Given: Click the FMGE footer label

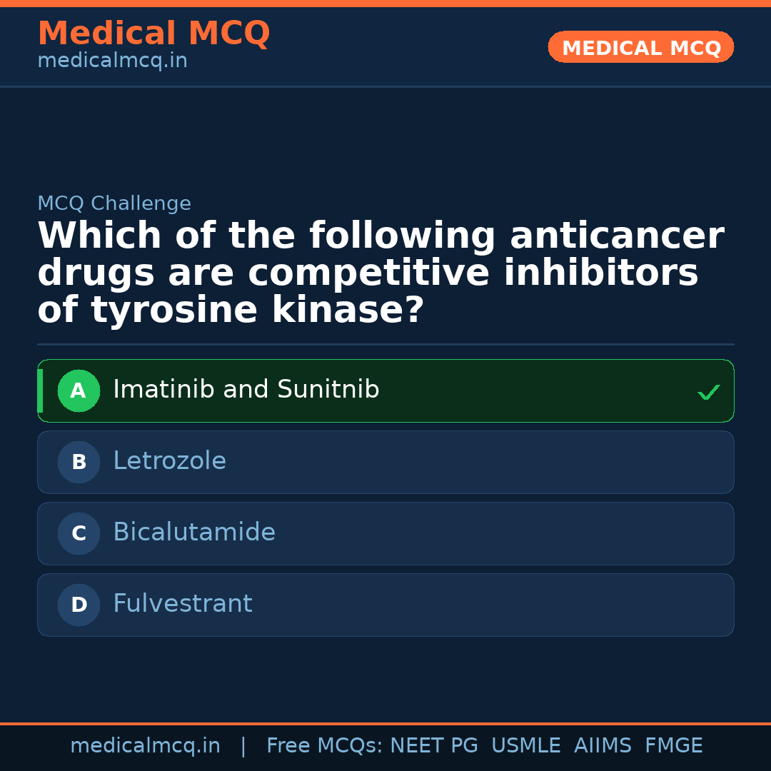Looking at the screenshot, I should [674, 746].
